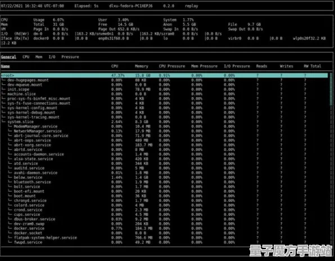The image size is (335, 261).
Task: Click the 8.3 GB memory value of system.slice
Action: click(142, 122)
